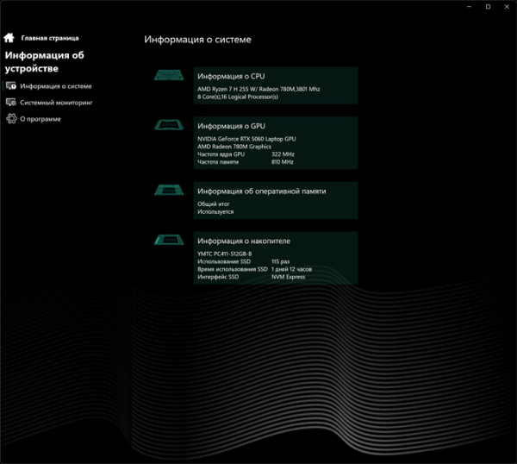The width and height of the screenshot is (517, 464).
Task: Click the Системный мониторинг sidebar icon
Action: pos(11,103)
